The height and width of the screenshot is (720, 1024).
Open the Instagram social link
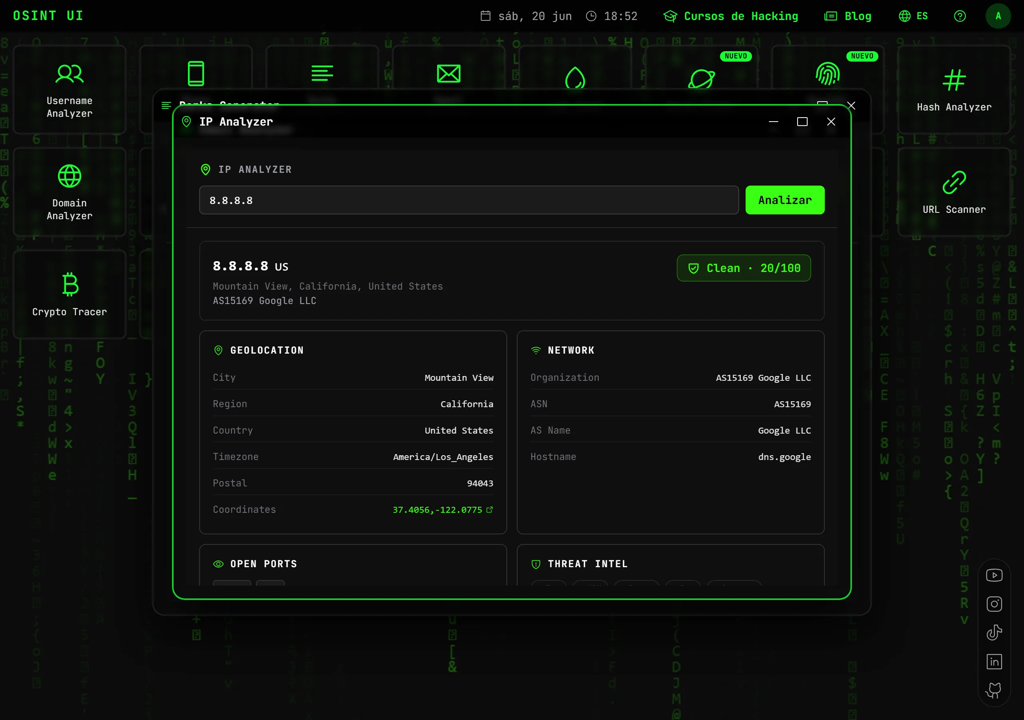(x=994, y=604)
